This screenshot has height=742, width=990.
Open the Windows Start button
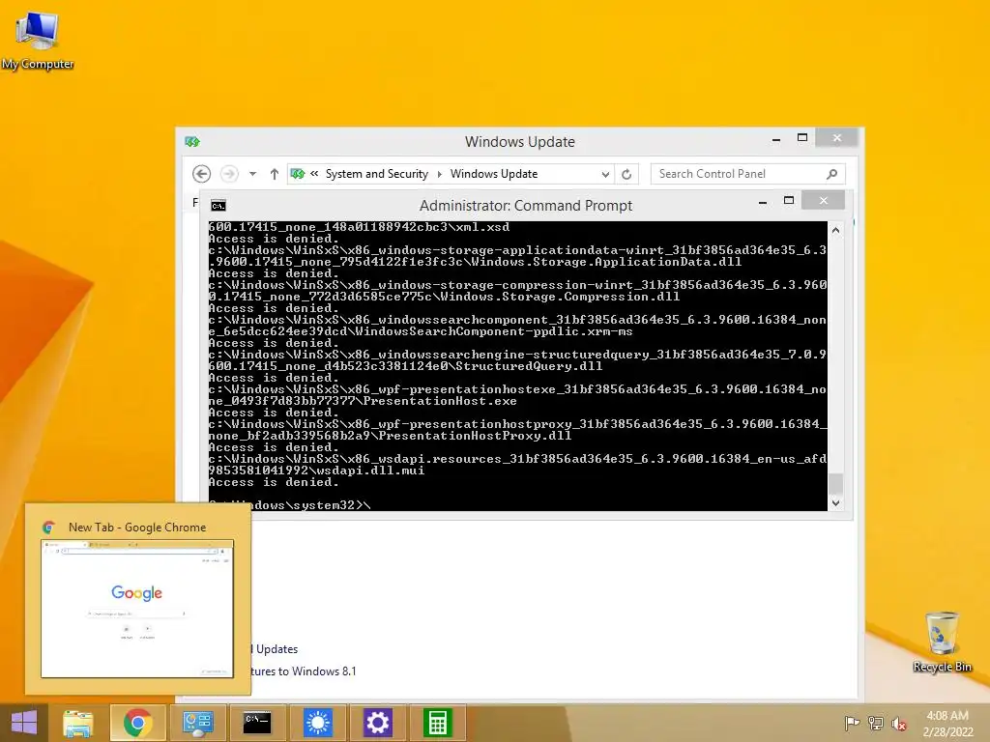24,723
